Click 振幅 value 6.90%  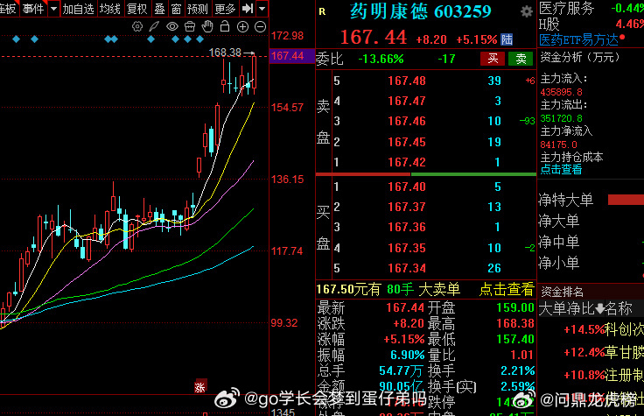pyautogui.click(x=408, y=355)
